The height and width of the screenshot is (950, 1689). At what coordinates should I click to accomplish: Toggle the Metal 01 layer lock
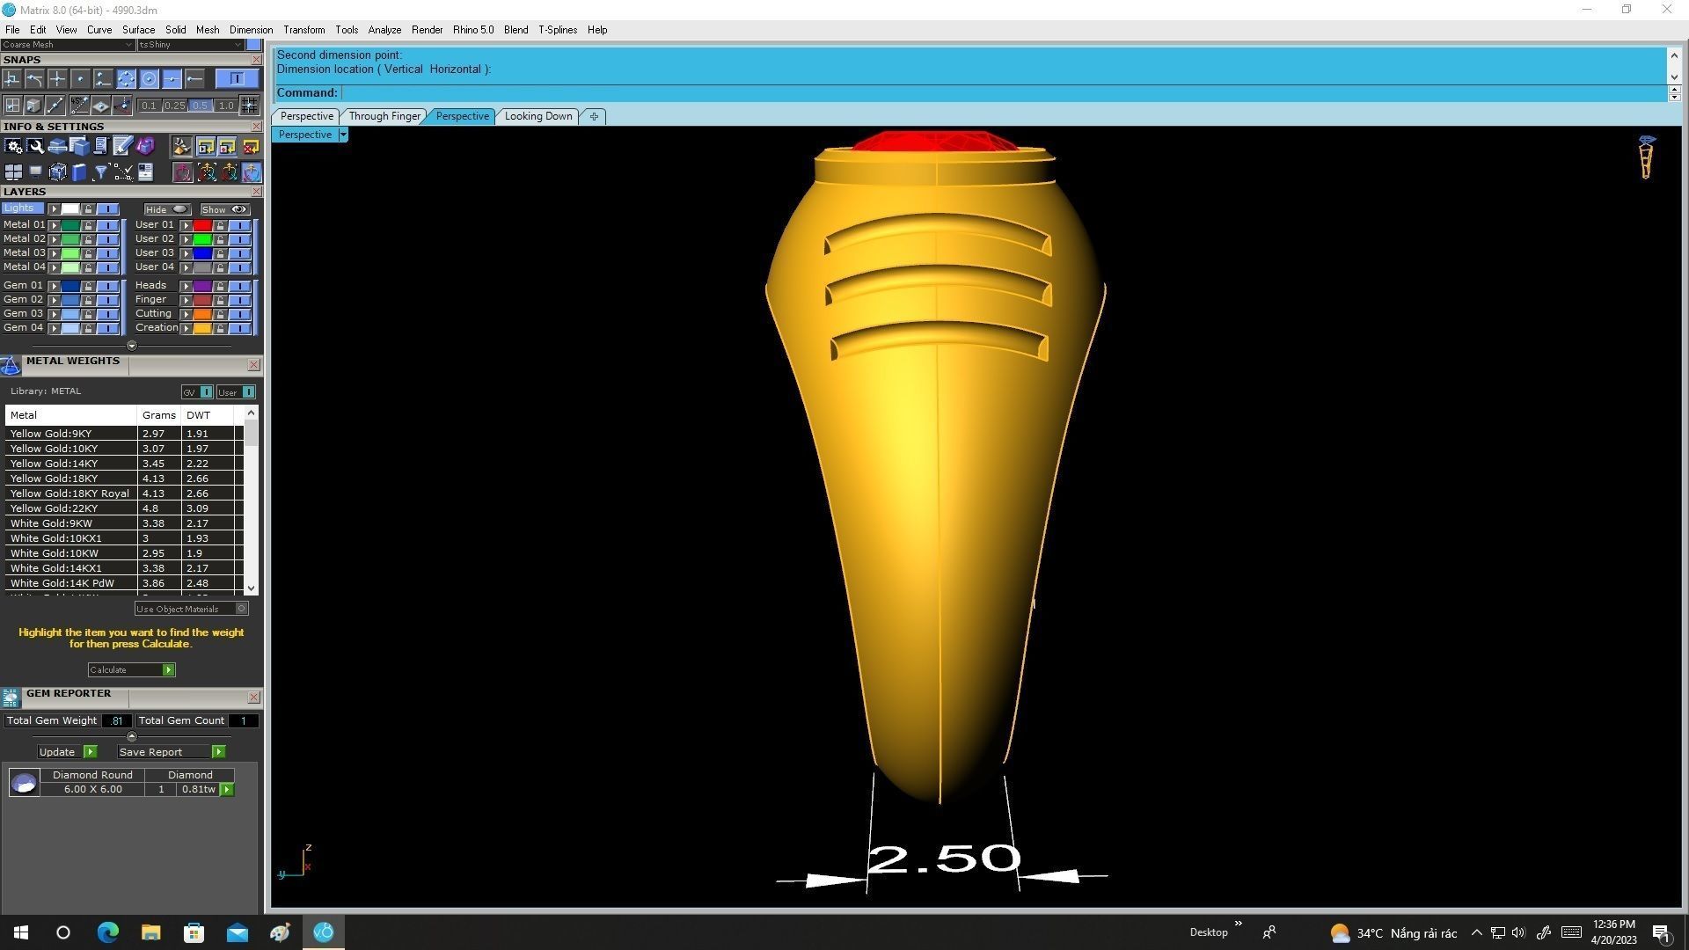88,225
